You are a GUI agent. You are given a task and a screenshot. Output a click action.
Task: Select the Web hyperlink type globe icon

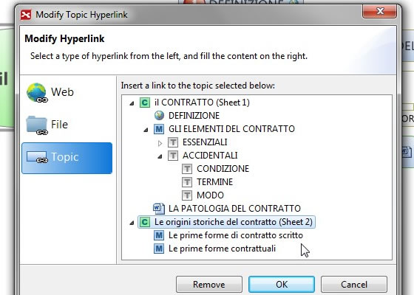tap(37, 92)
